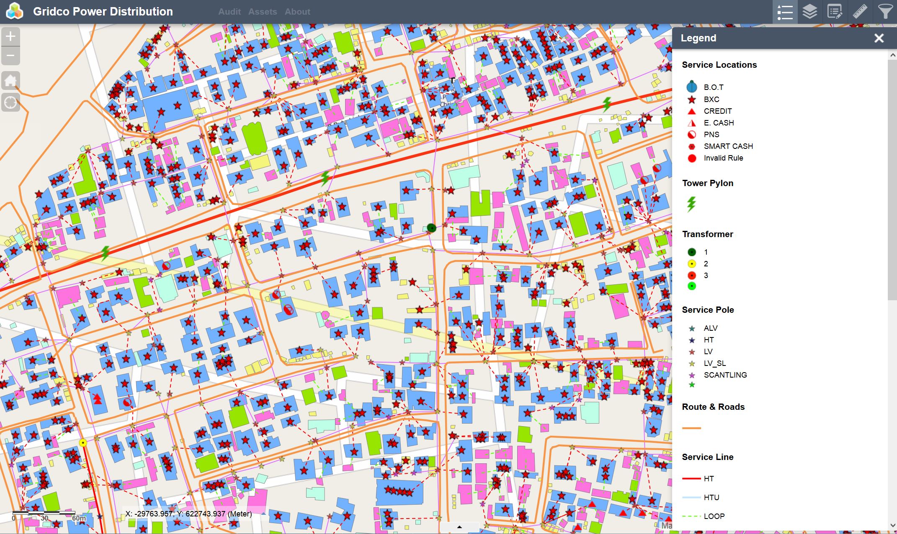The height and width of the screenshot is (534, 897).
Task: Click the Route & Roads orange line swatch
Action: (x=691, y=428)
